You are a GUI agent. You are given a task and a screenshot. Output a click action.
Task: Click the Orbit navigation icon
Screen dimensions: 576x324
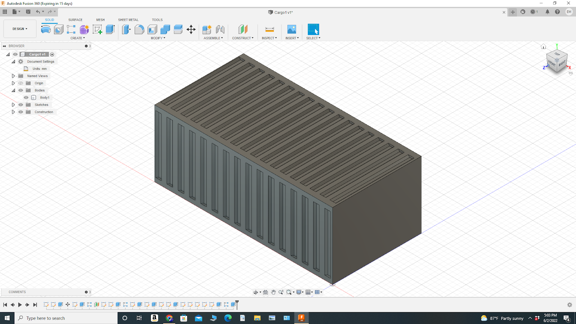pos(256,292)
